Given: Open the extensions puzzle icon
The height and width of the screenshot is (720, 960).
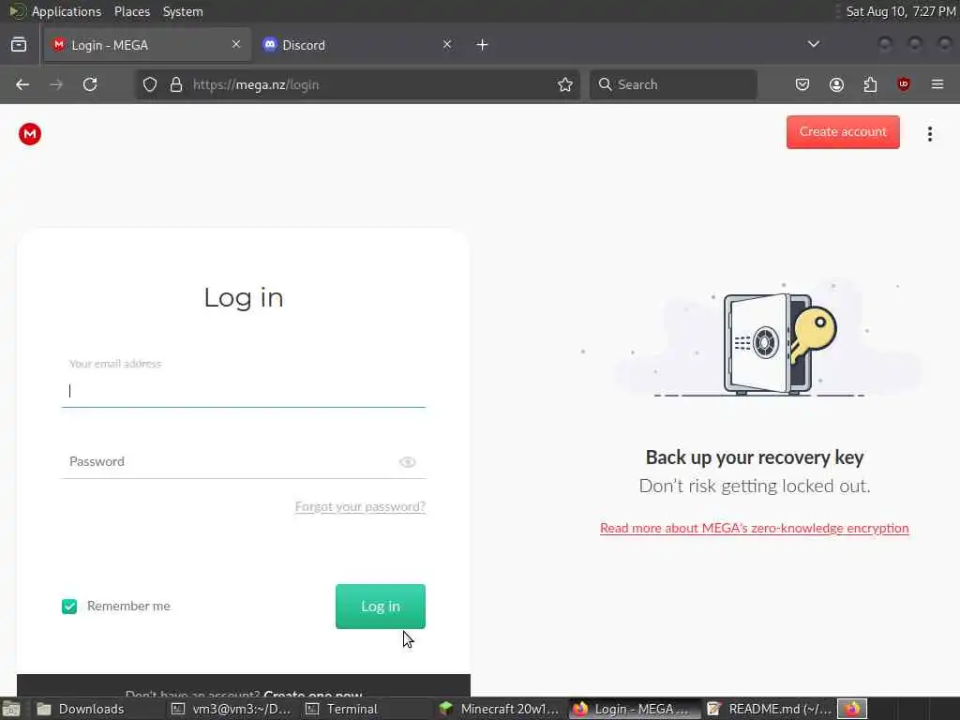Looking at the screenshot, I should point(870,84).
